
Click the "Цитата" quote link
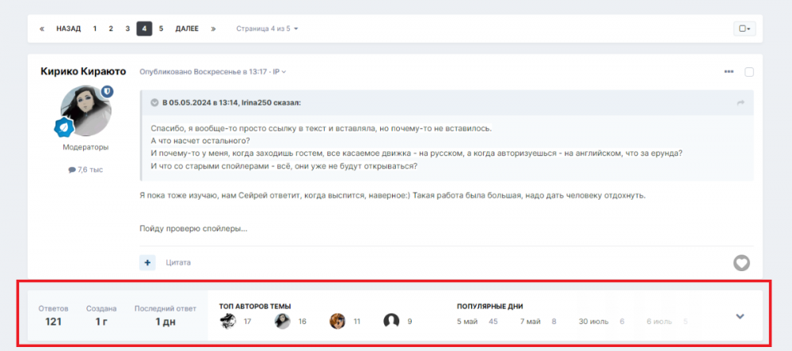178,262
